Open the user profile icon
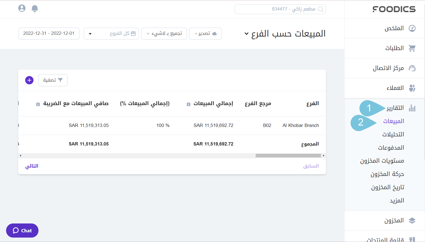425x242 pixels. click(22, 8)
